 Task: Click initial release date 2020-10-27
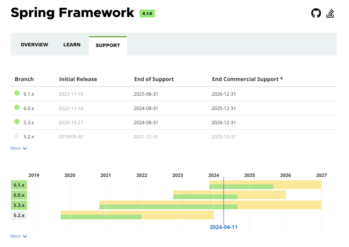[x=71, y=123]
